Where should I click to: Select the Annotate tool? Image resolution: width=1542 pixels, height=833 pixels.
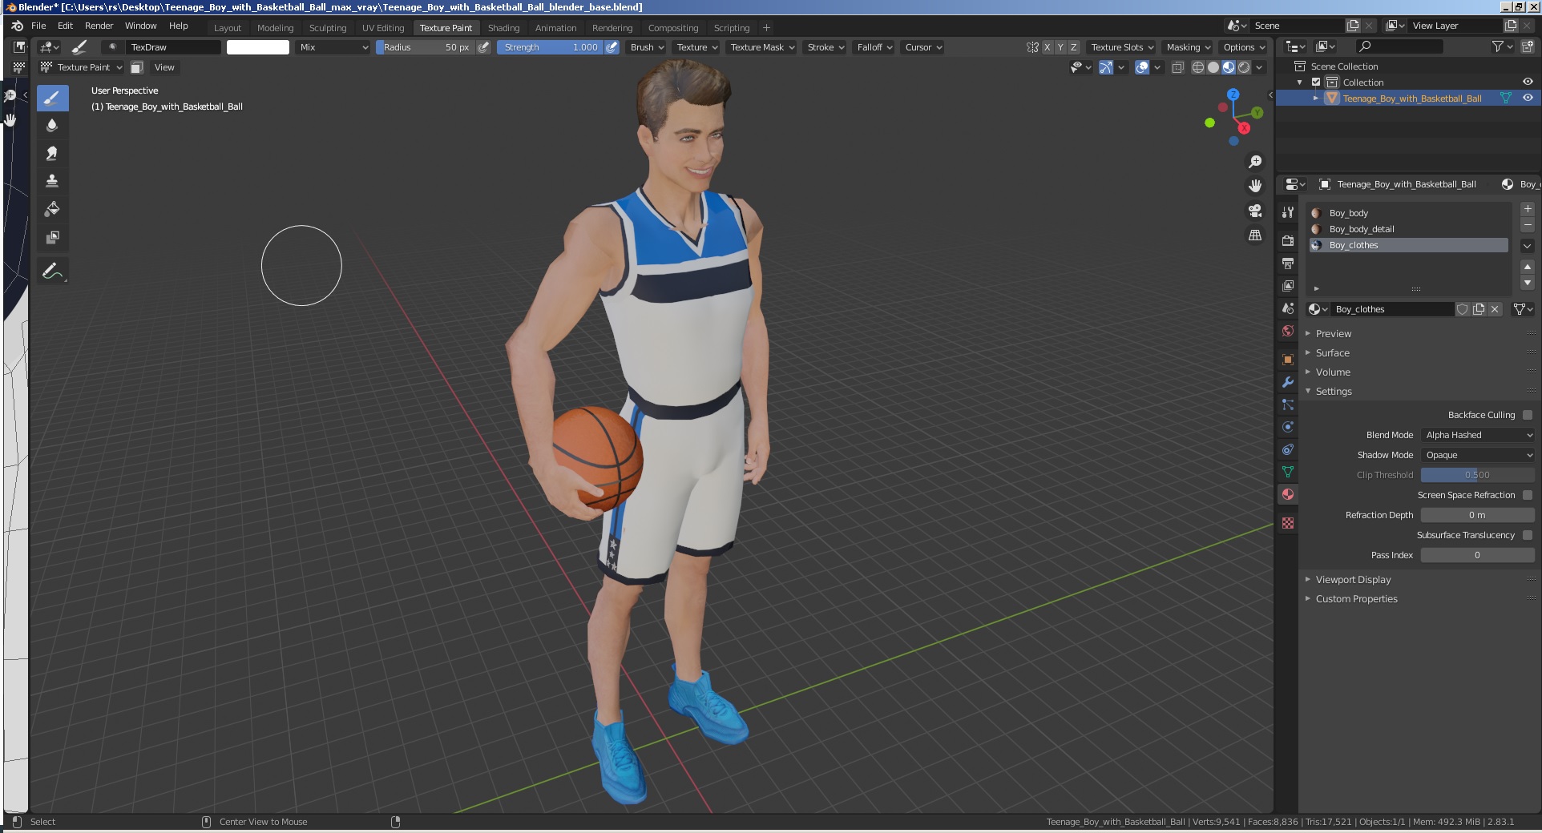point(52,272)
